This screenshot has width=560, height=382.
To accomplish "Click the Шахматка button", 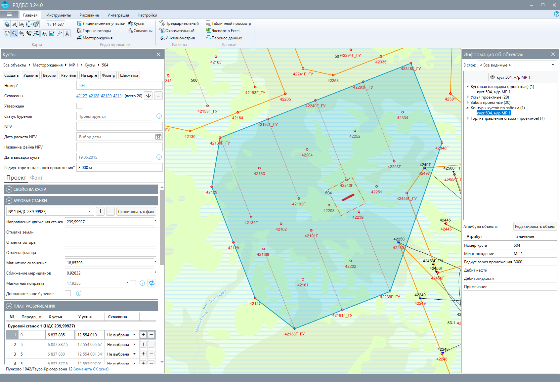I will [x=129, y=75].
